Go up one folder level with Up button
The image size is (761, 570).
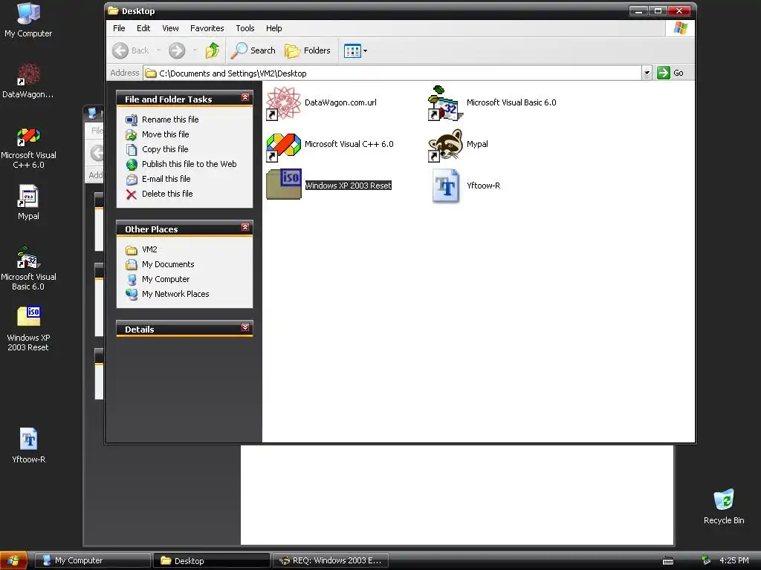213,50
